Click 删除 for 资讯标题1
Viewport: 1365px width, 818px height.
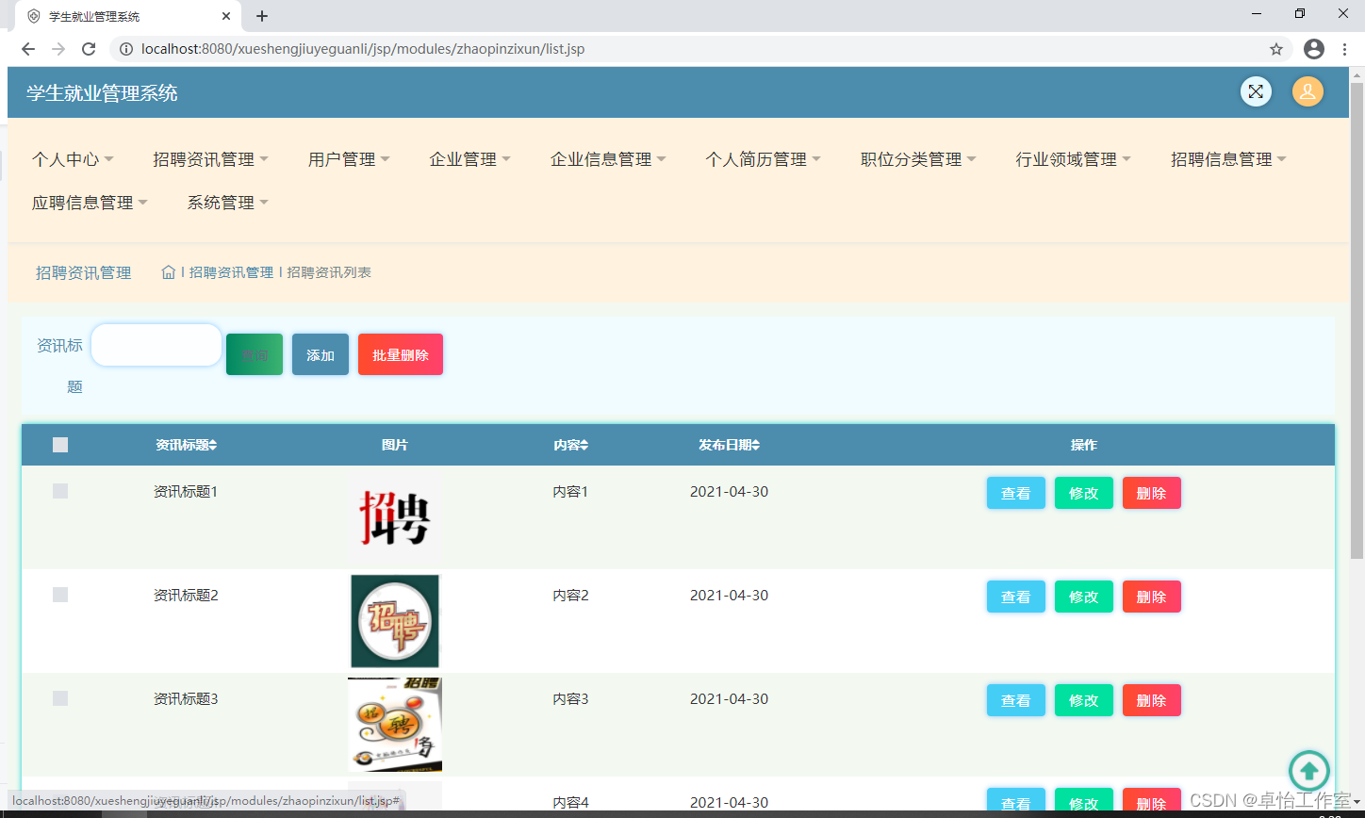coord(1152,493)
